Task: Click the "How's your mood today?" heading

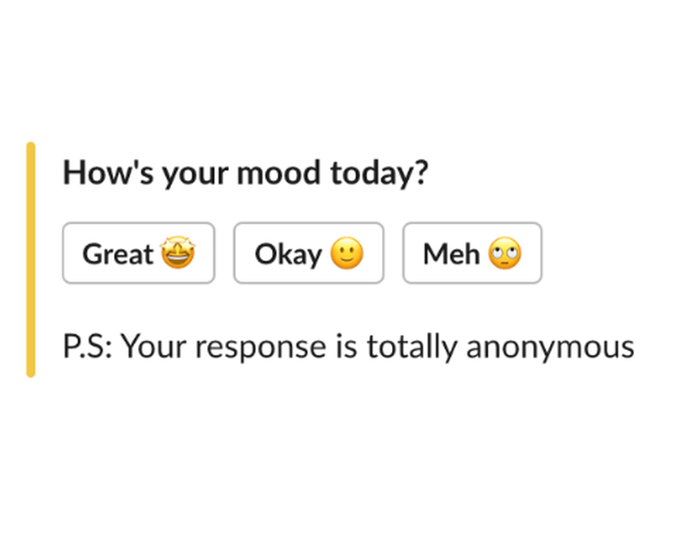Action: click(245, 173)
